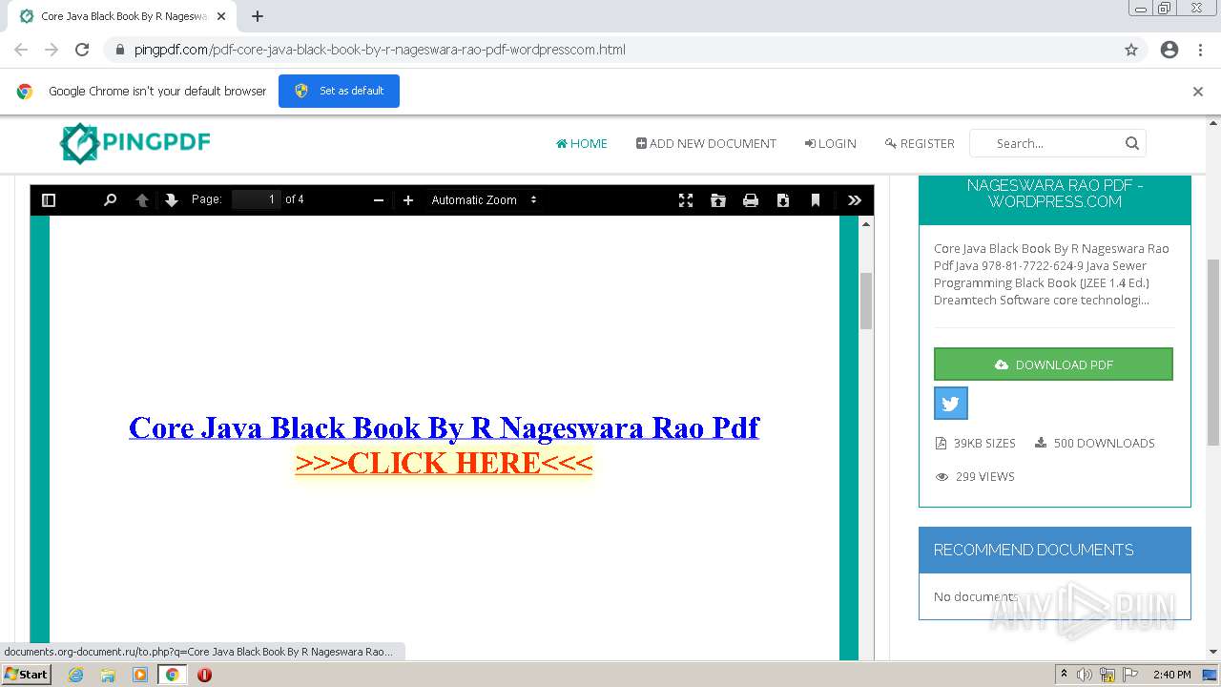1221x687 pixels.
Task: Switch PDF viewer to presentation mode
Action: pos(686,200)
